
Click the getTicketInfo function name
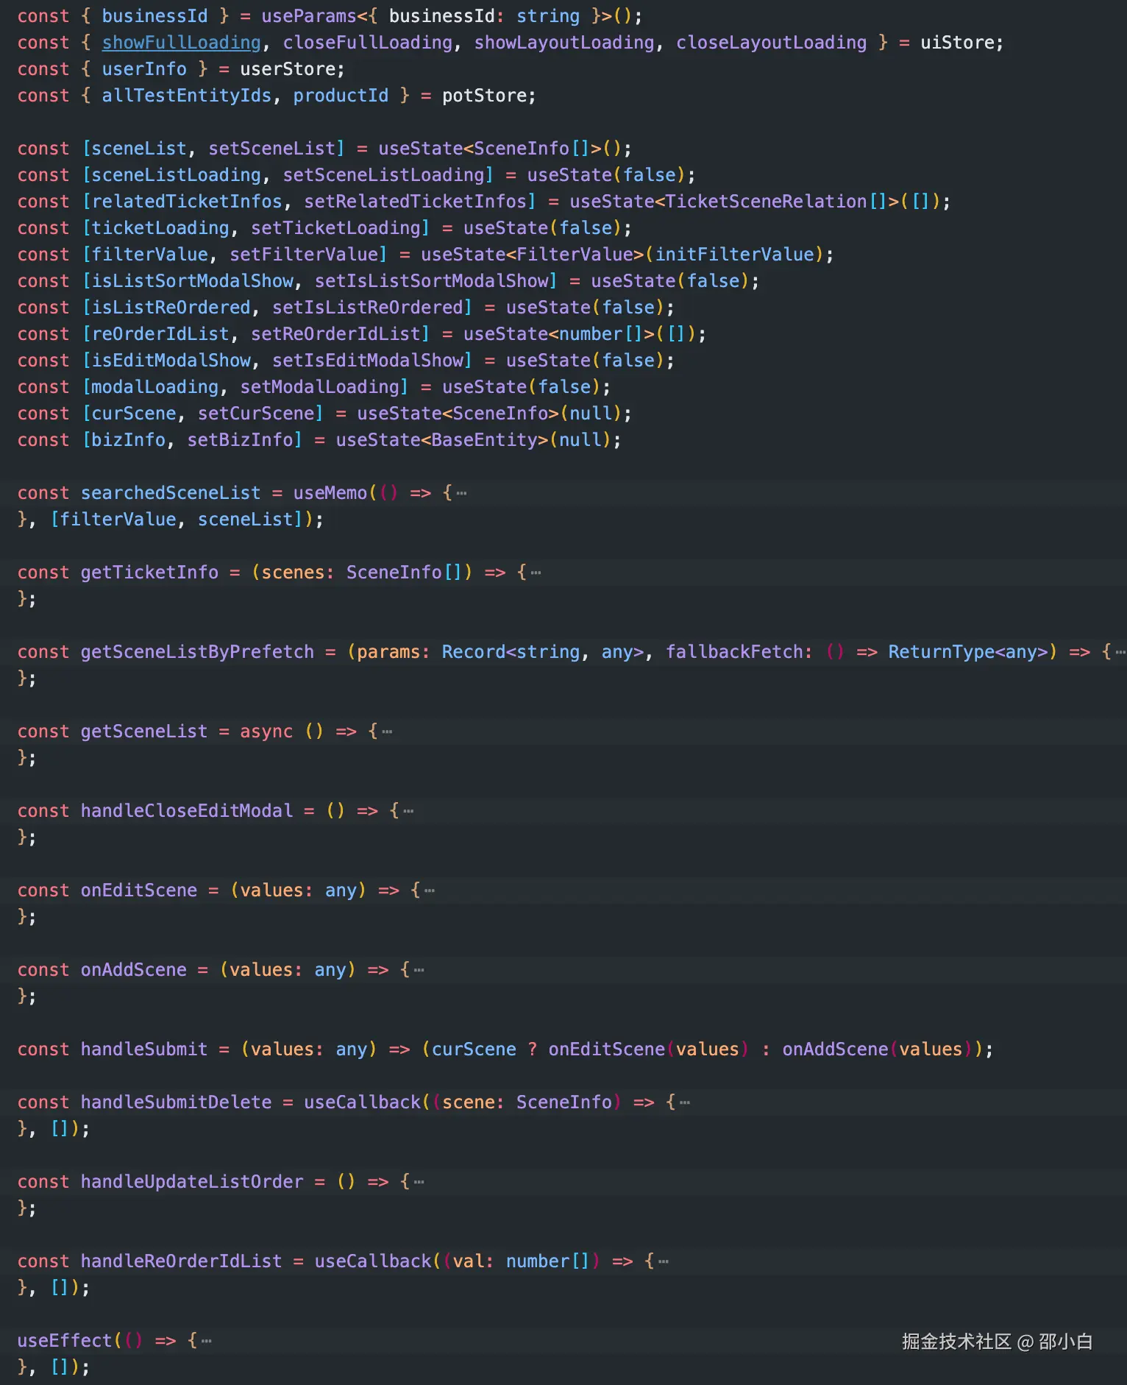(149, 573)
